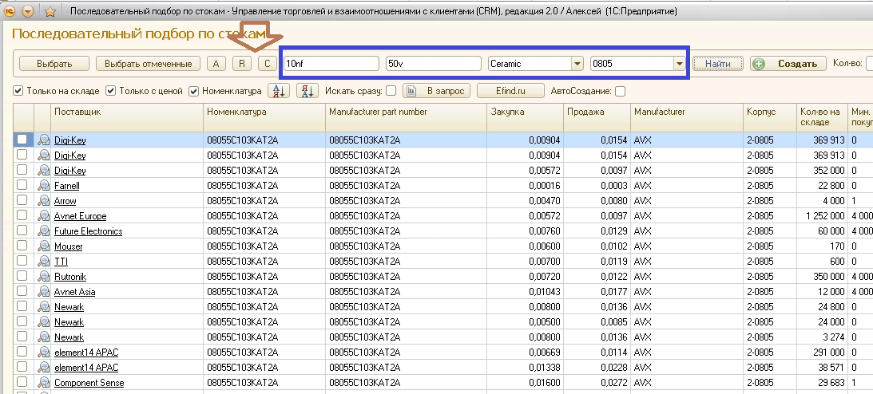Click the favorites star icon in title bar
Image resolution: width=873 pixels, height=394 pixels.
tap(50, 11)
